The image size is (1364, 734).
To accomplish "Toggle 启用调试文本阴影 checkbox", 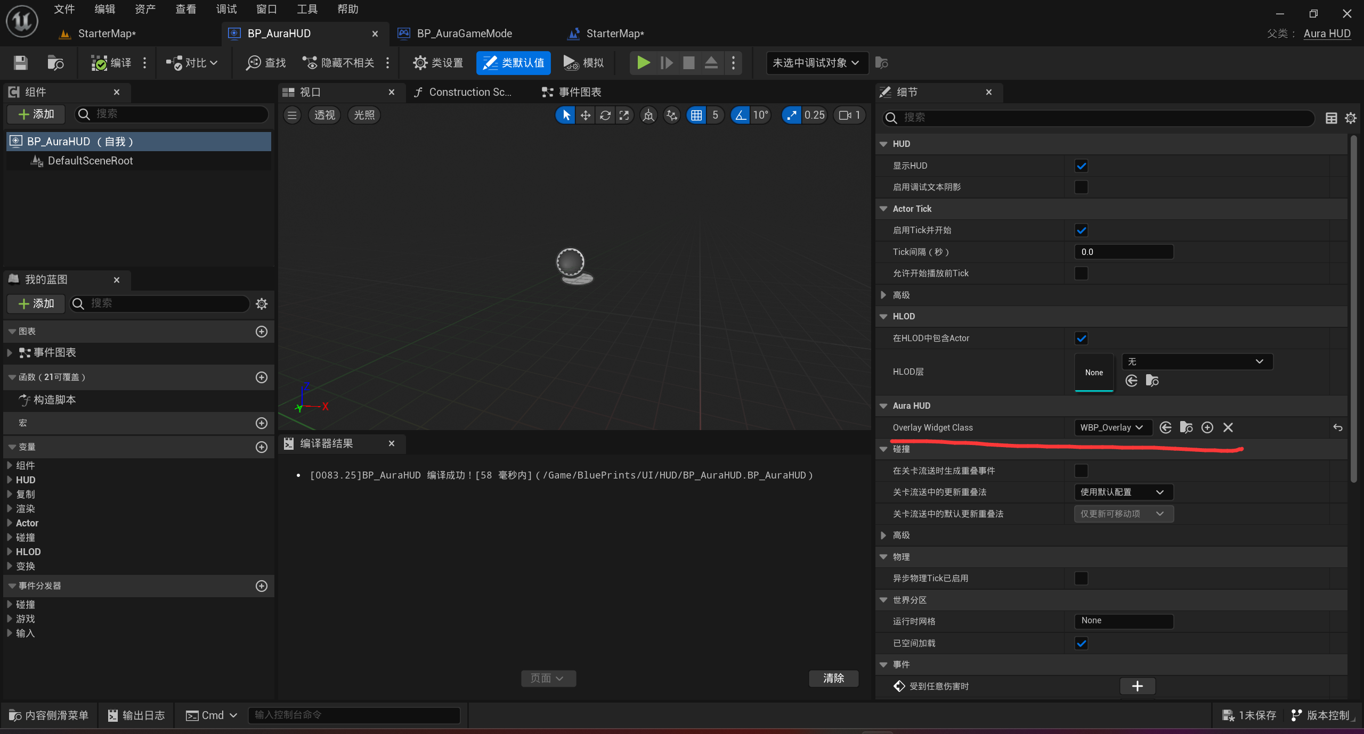I will 1082,187.
